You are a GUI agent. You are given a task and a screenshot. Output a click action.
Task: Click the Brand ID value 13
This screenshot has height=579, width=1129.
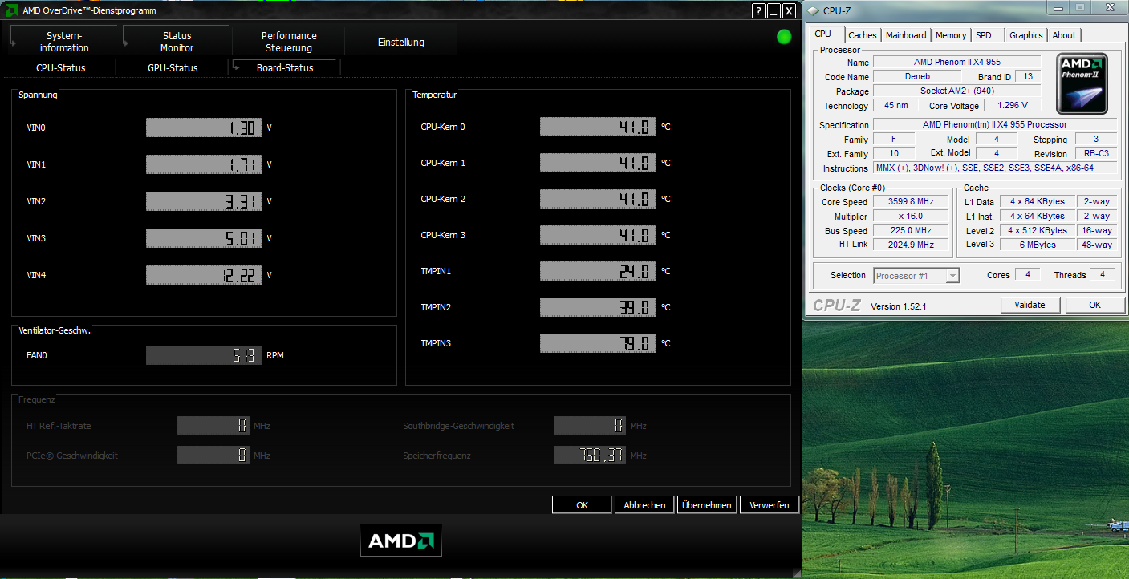coord(1028,77)
